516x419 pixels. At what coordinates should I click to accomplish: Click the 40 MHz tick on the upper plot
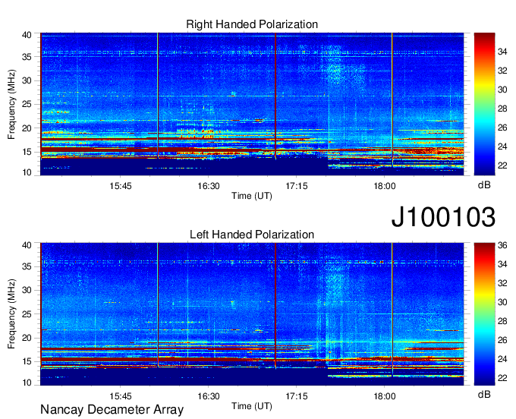27,35
